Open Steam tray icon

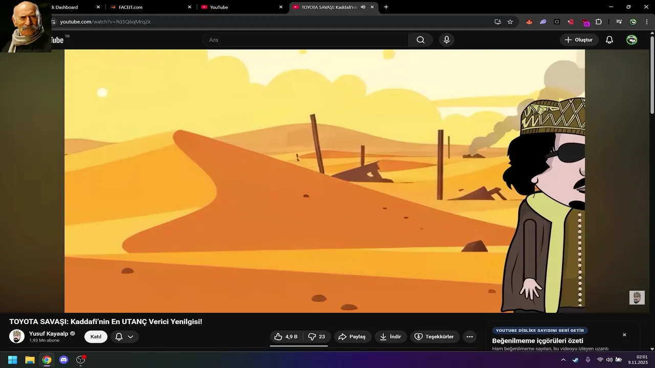coord(576,360)
